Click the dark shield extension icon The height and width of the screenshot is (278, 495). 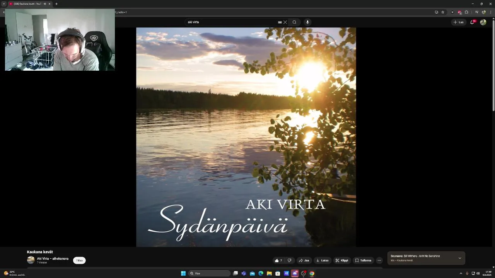pyautogui.click(x=452, y=12)
